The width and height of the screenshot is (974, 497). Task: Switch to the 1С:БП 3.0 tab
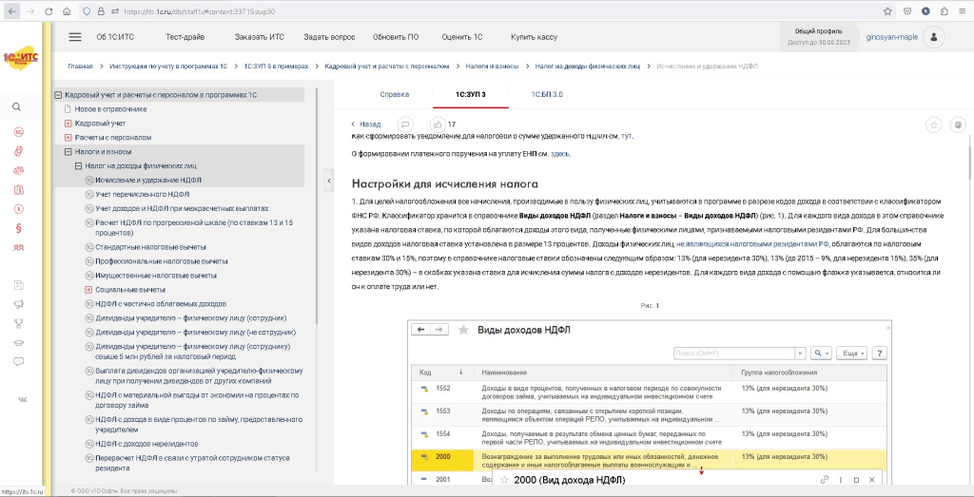point(547,95)
